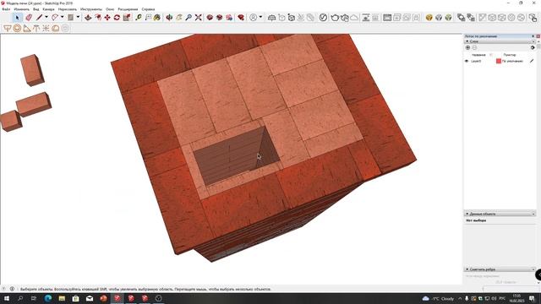Click the Windows Start button
Screen dimensions: 541x304
coord(6,298)
